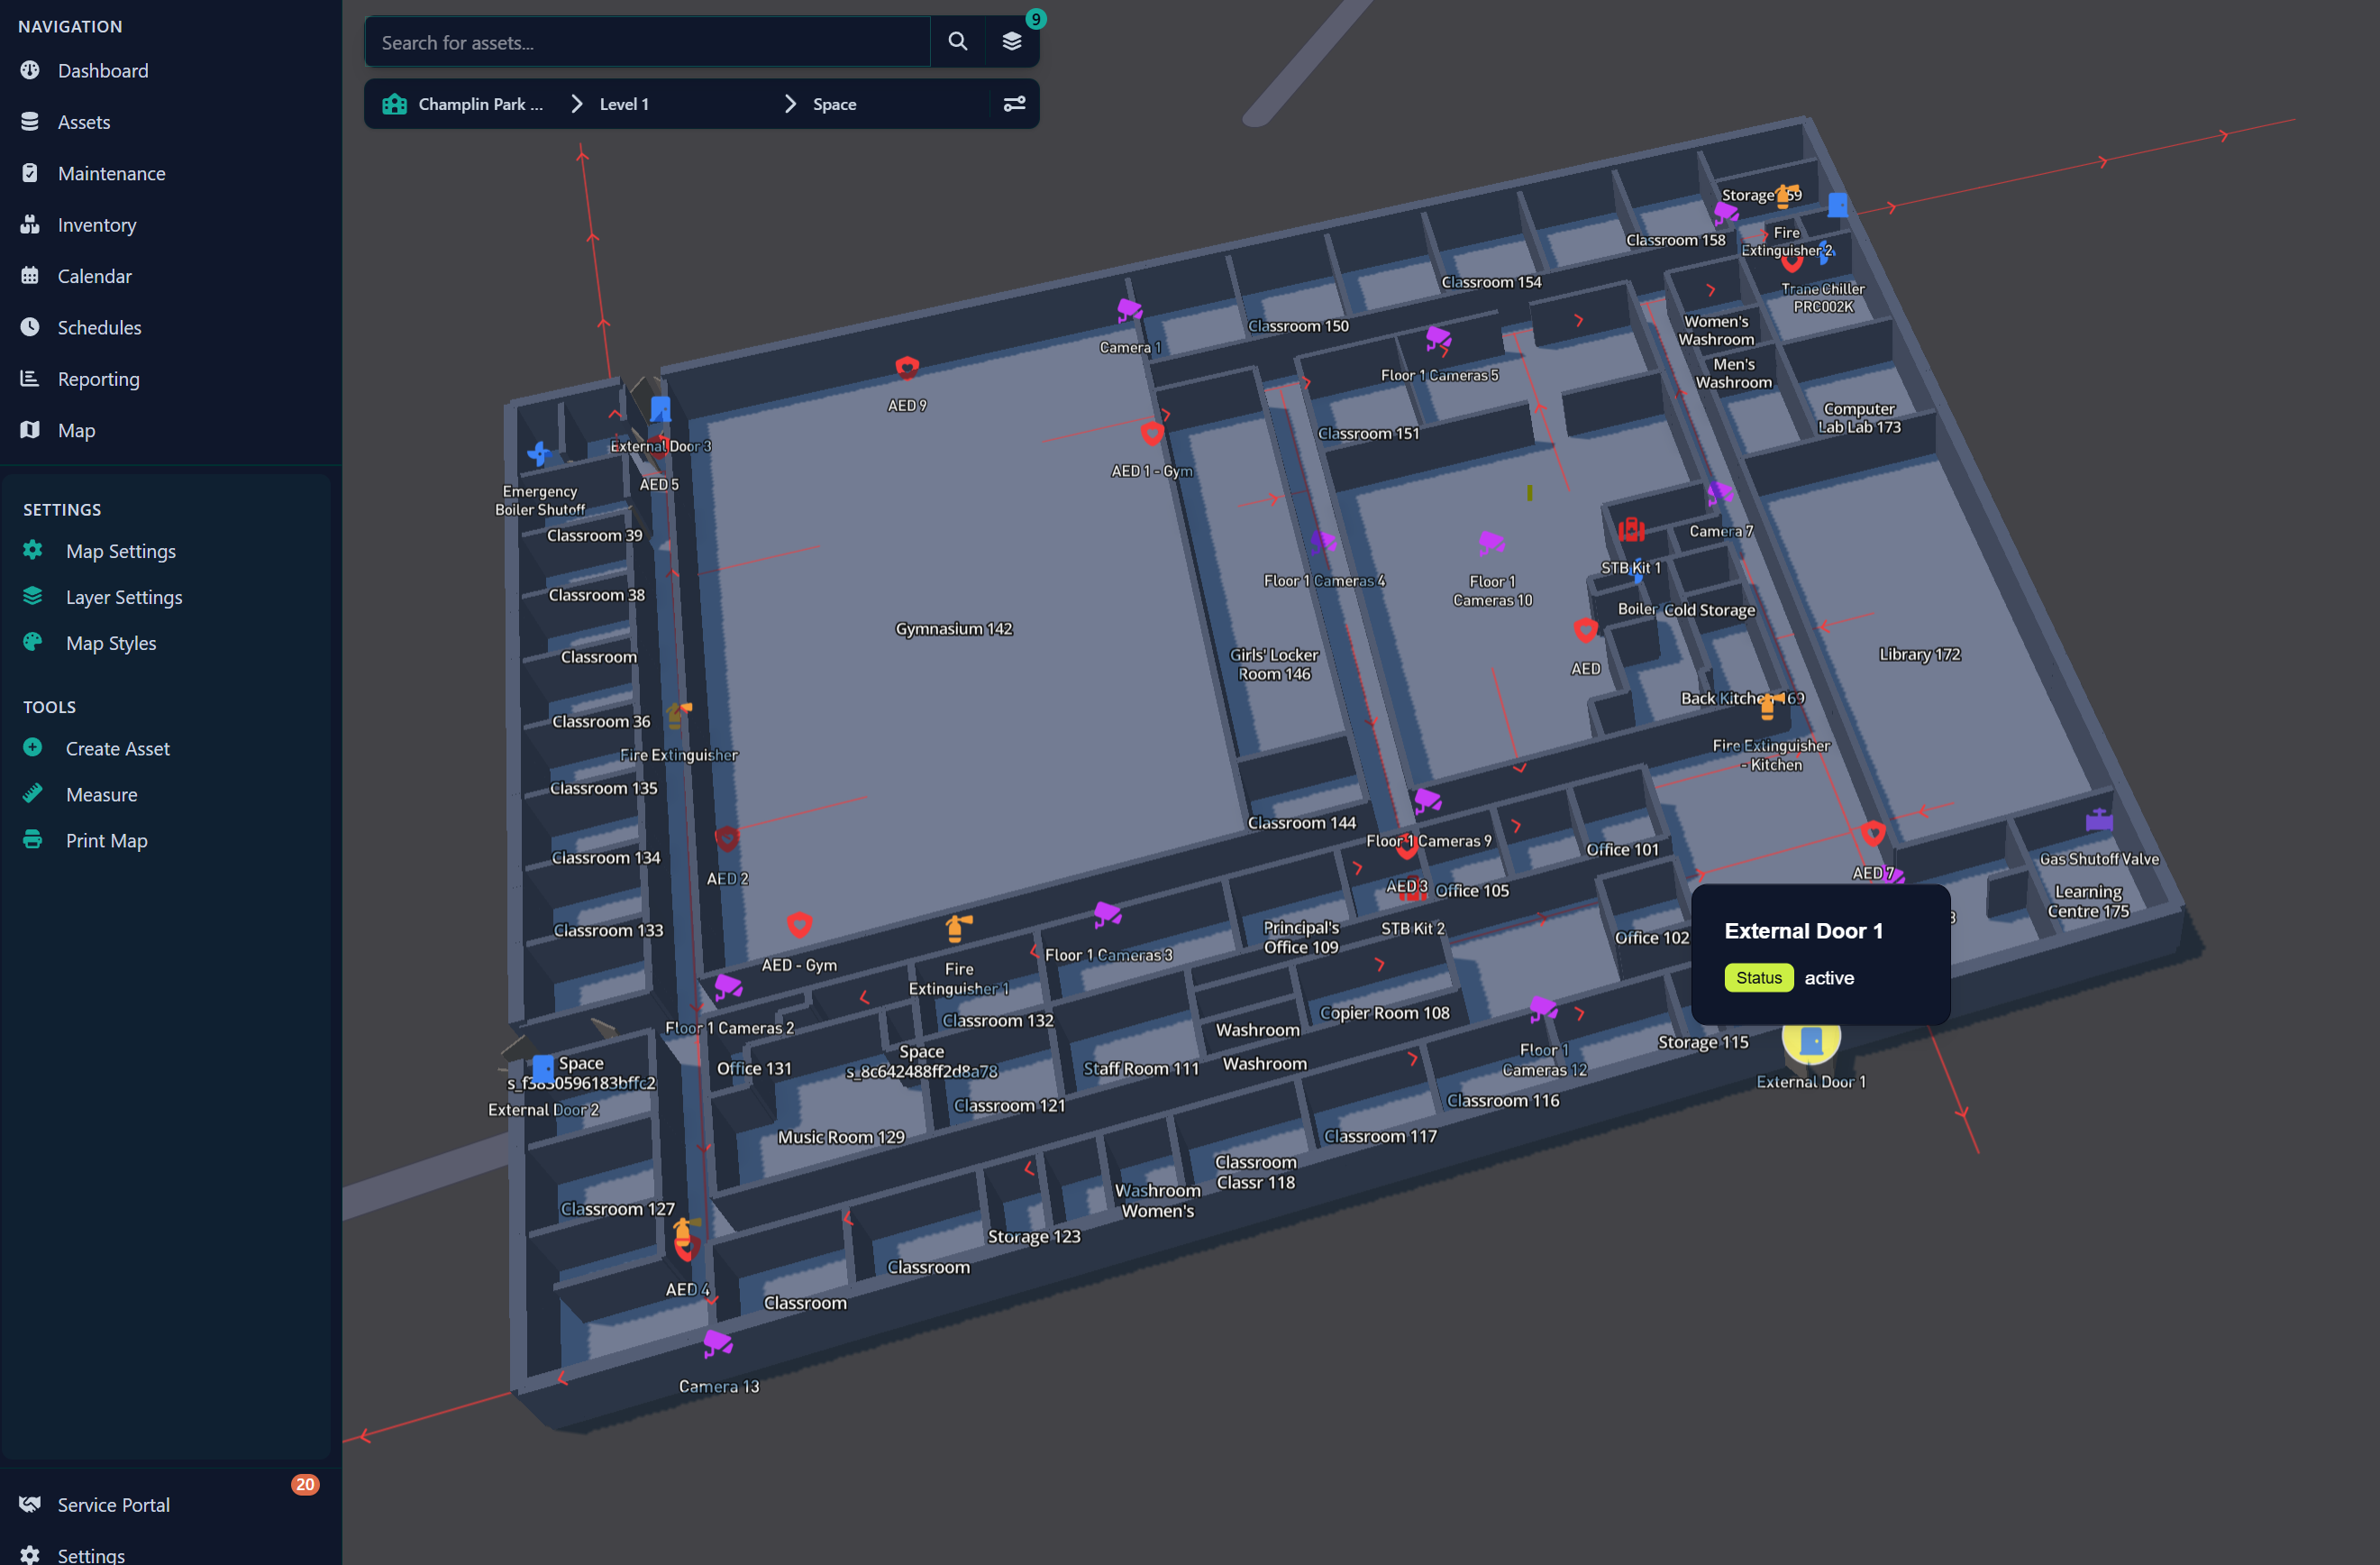Click Print Map
This screenshot has height=1565, width=2380.
pyautogui.click(x=106, y=840)
